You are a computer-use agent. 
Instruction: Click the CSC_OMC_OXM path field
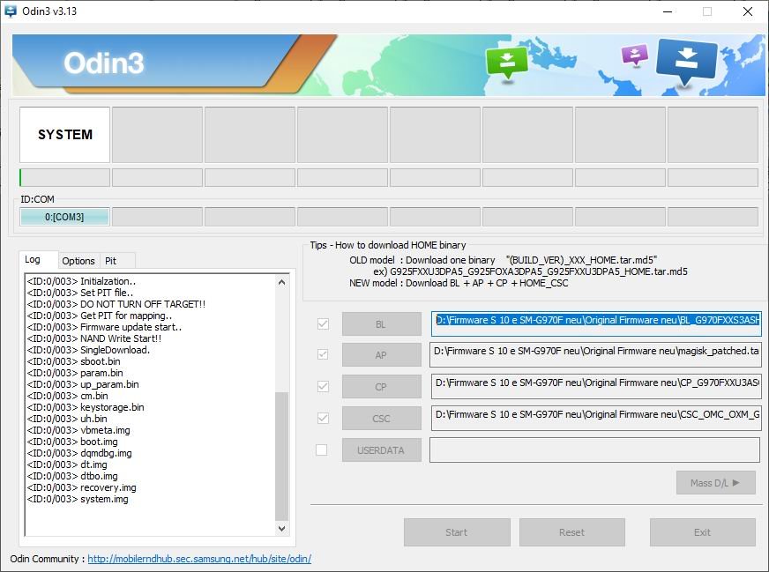pos(596,418)
